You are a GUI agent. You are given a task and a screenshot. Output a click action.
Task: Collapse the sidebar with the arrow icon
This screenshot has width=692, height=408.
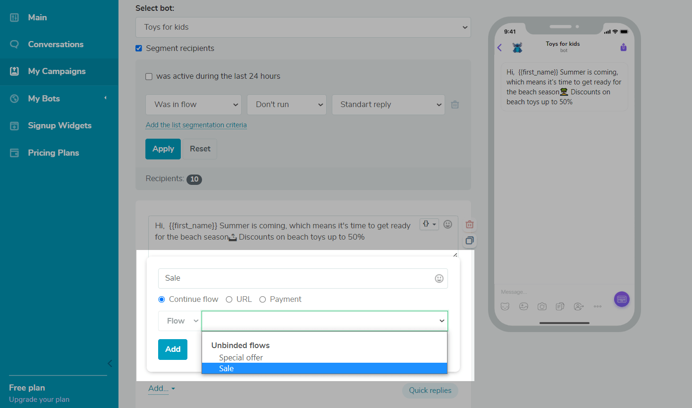coord(110,363)
